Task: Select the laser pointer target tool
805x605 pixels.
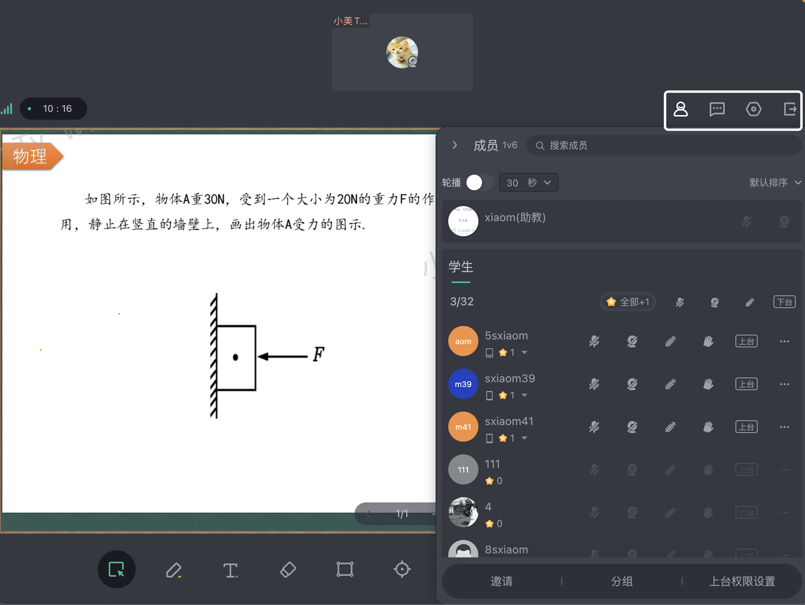Action: [x=402, y=570]
